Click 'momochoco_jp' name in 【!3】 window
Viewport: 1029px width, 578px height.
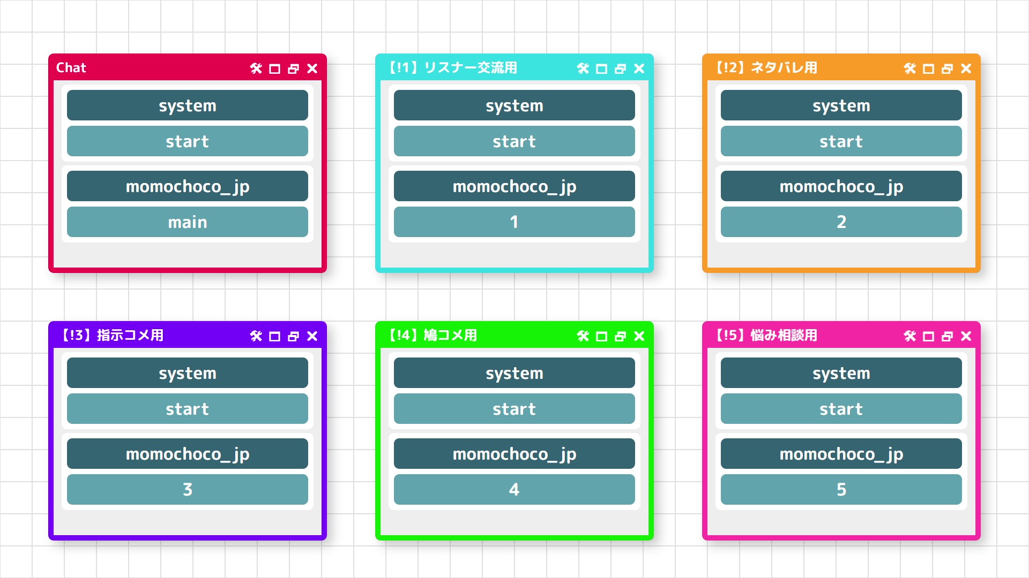pos(188,454)
